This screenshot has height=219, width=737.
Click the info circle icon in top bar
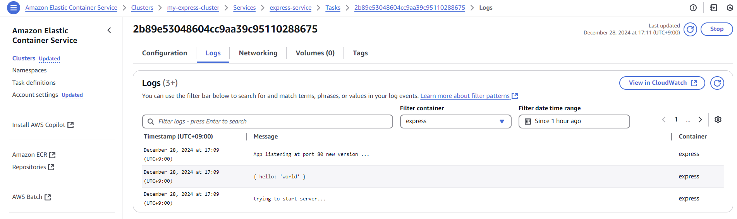tap(693, 8)
